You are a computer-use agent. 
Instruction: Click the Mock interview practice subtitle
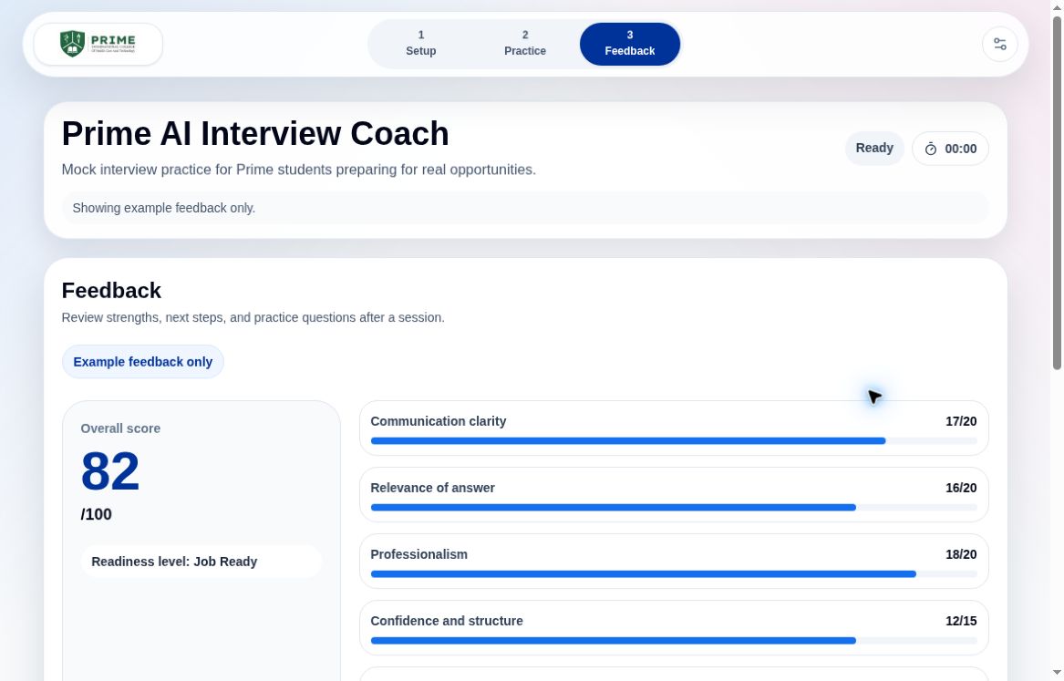[x=298, y=170]
